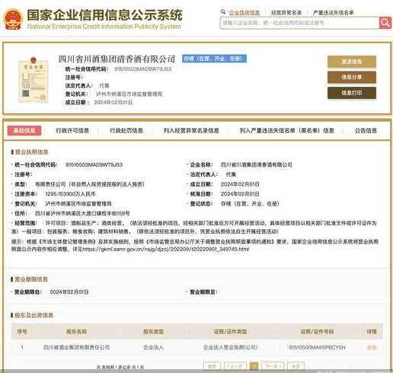Viewport: 393px width, 373px height.
Task: Click the 营业执照信息 section heading
Action: [31, 152]
